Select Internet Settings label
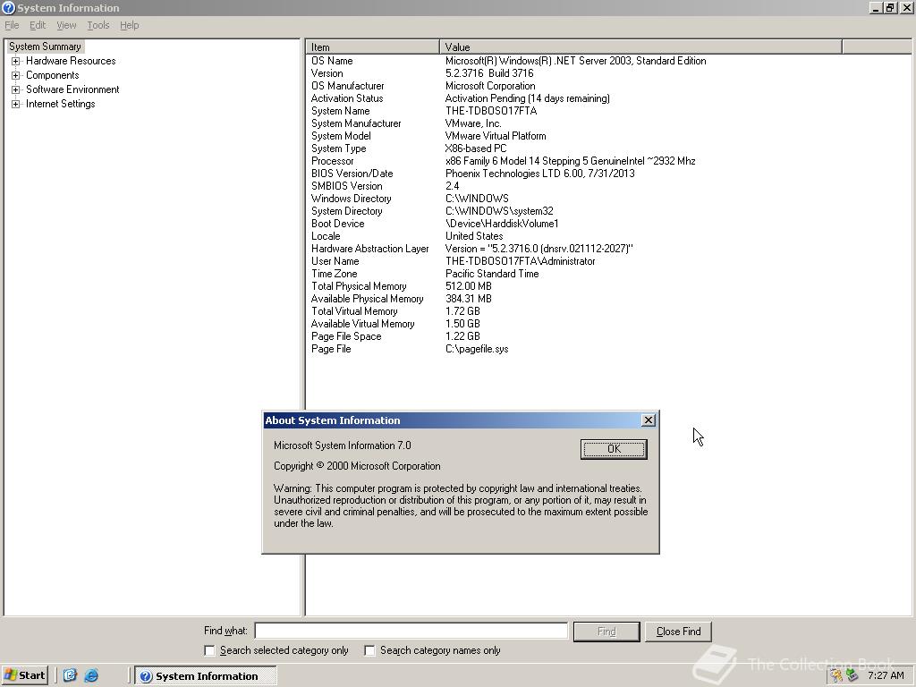This screenshot has width=916, height=687. click(x=60, y=104)
